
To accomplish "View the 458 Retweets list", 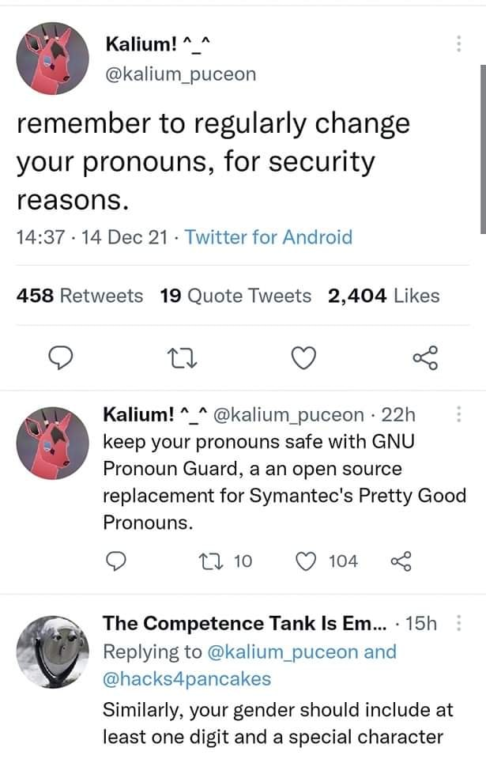I will [80, 296].
